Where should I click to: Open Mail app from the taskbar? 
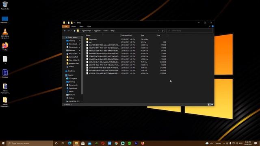(90, 143)
